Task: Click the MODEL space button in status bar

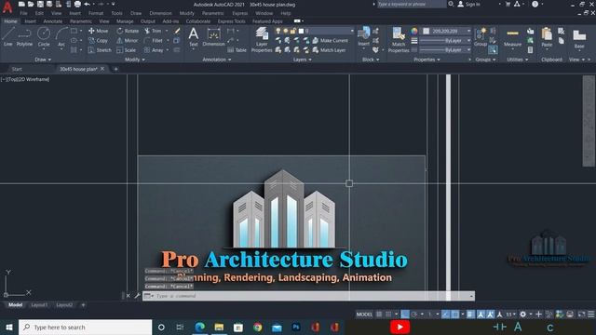Action: tap(364, 315)
